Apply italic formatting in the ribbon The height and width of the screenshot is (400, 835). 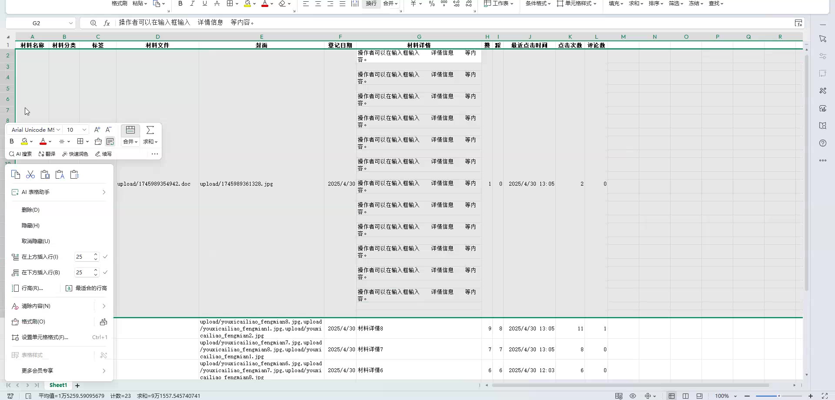(x=192, y=3)
